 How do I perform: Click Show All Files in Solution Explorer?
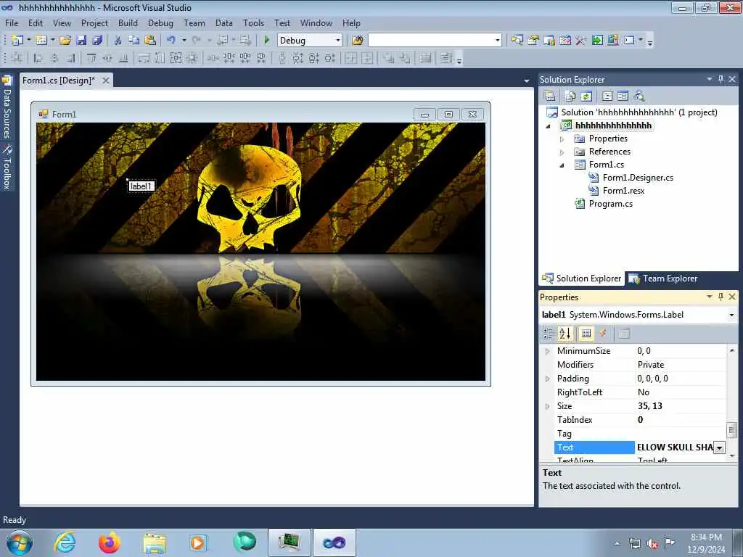[570, 96]
